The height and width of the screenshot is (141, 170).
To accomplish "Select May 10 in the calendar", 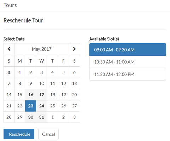I will click(41, 84).
